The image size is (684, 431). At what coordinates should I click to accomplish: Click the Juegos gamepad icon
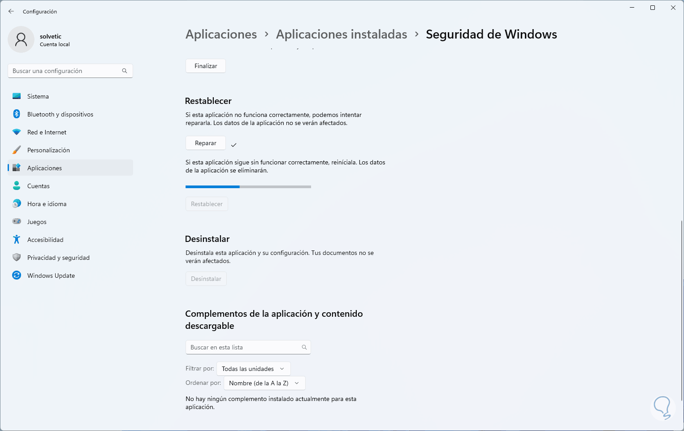click(17, 222)
